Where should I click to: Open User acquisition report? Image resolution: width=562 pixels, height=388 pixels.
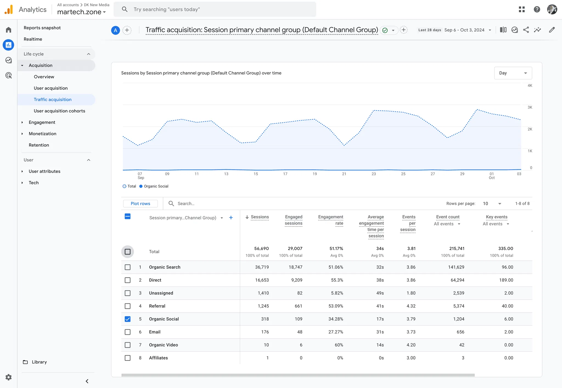click(50, 88)
